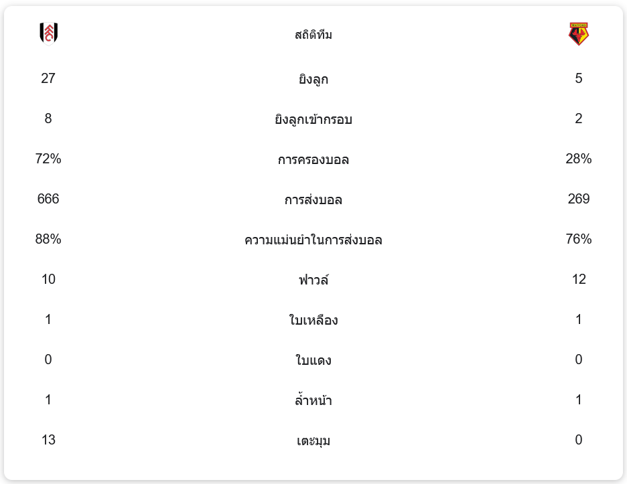The height and width of the screenshot is (484, 627).
Task: Click the ล้ำหน้า offside label
Action: (313, 401)
